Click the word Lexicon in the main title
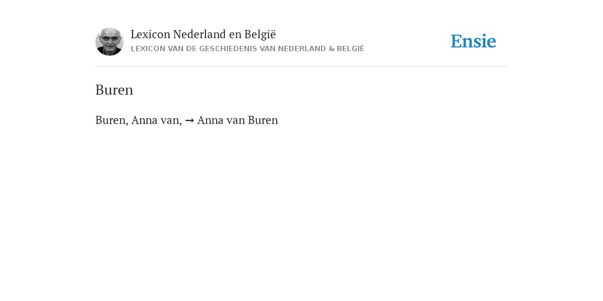Viewport: 603px width, 301px height. pyautogui.click(x=150, y=35)
